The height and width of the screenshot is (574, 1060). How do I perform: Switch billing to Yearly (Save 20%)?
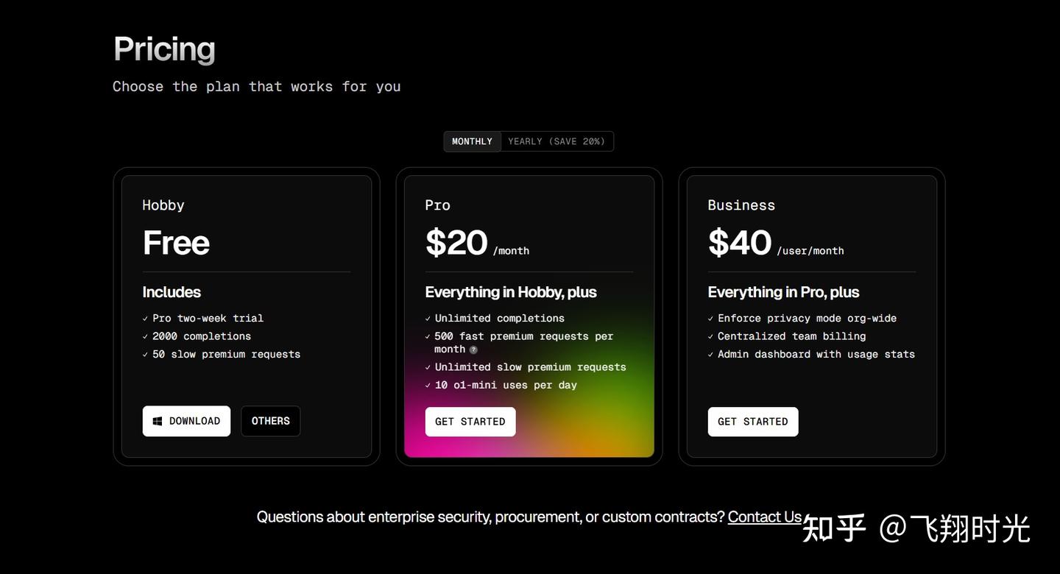556,141
